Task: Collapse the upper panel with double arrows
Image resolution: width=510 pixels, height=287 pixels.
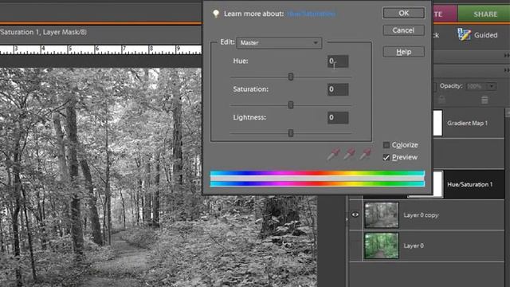Action: pos(507,56)
